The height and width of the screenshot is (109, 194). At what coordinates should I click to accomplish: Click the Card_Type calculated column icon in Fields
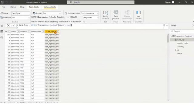click(x=176, y=40)
